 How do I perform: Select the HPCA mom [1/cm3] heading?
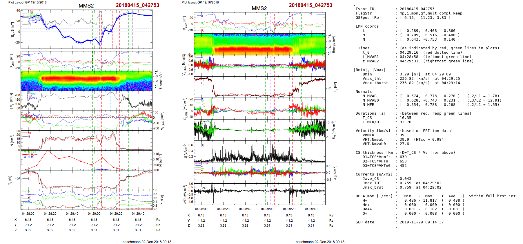click(374, 196)
